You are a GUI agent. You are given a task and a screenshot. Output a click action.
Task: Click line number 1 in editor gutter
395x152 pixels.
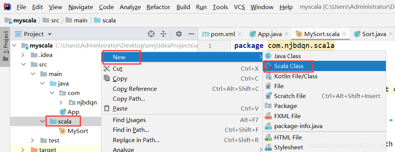coord(210,46)
